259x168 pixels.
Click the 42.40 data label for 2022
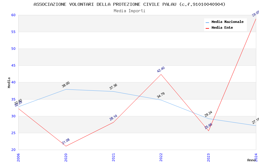coord(161,70)
